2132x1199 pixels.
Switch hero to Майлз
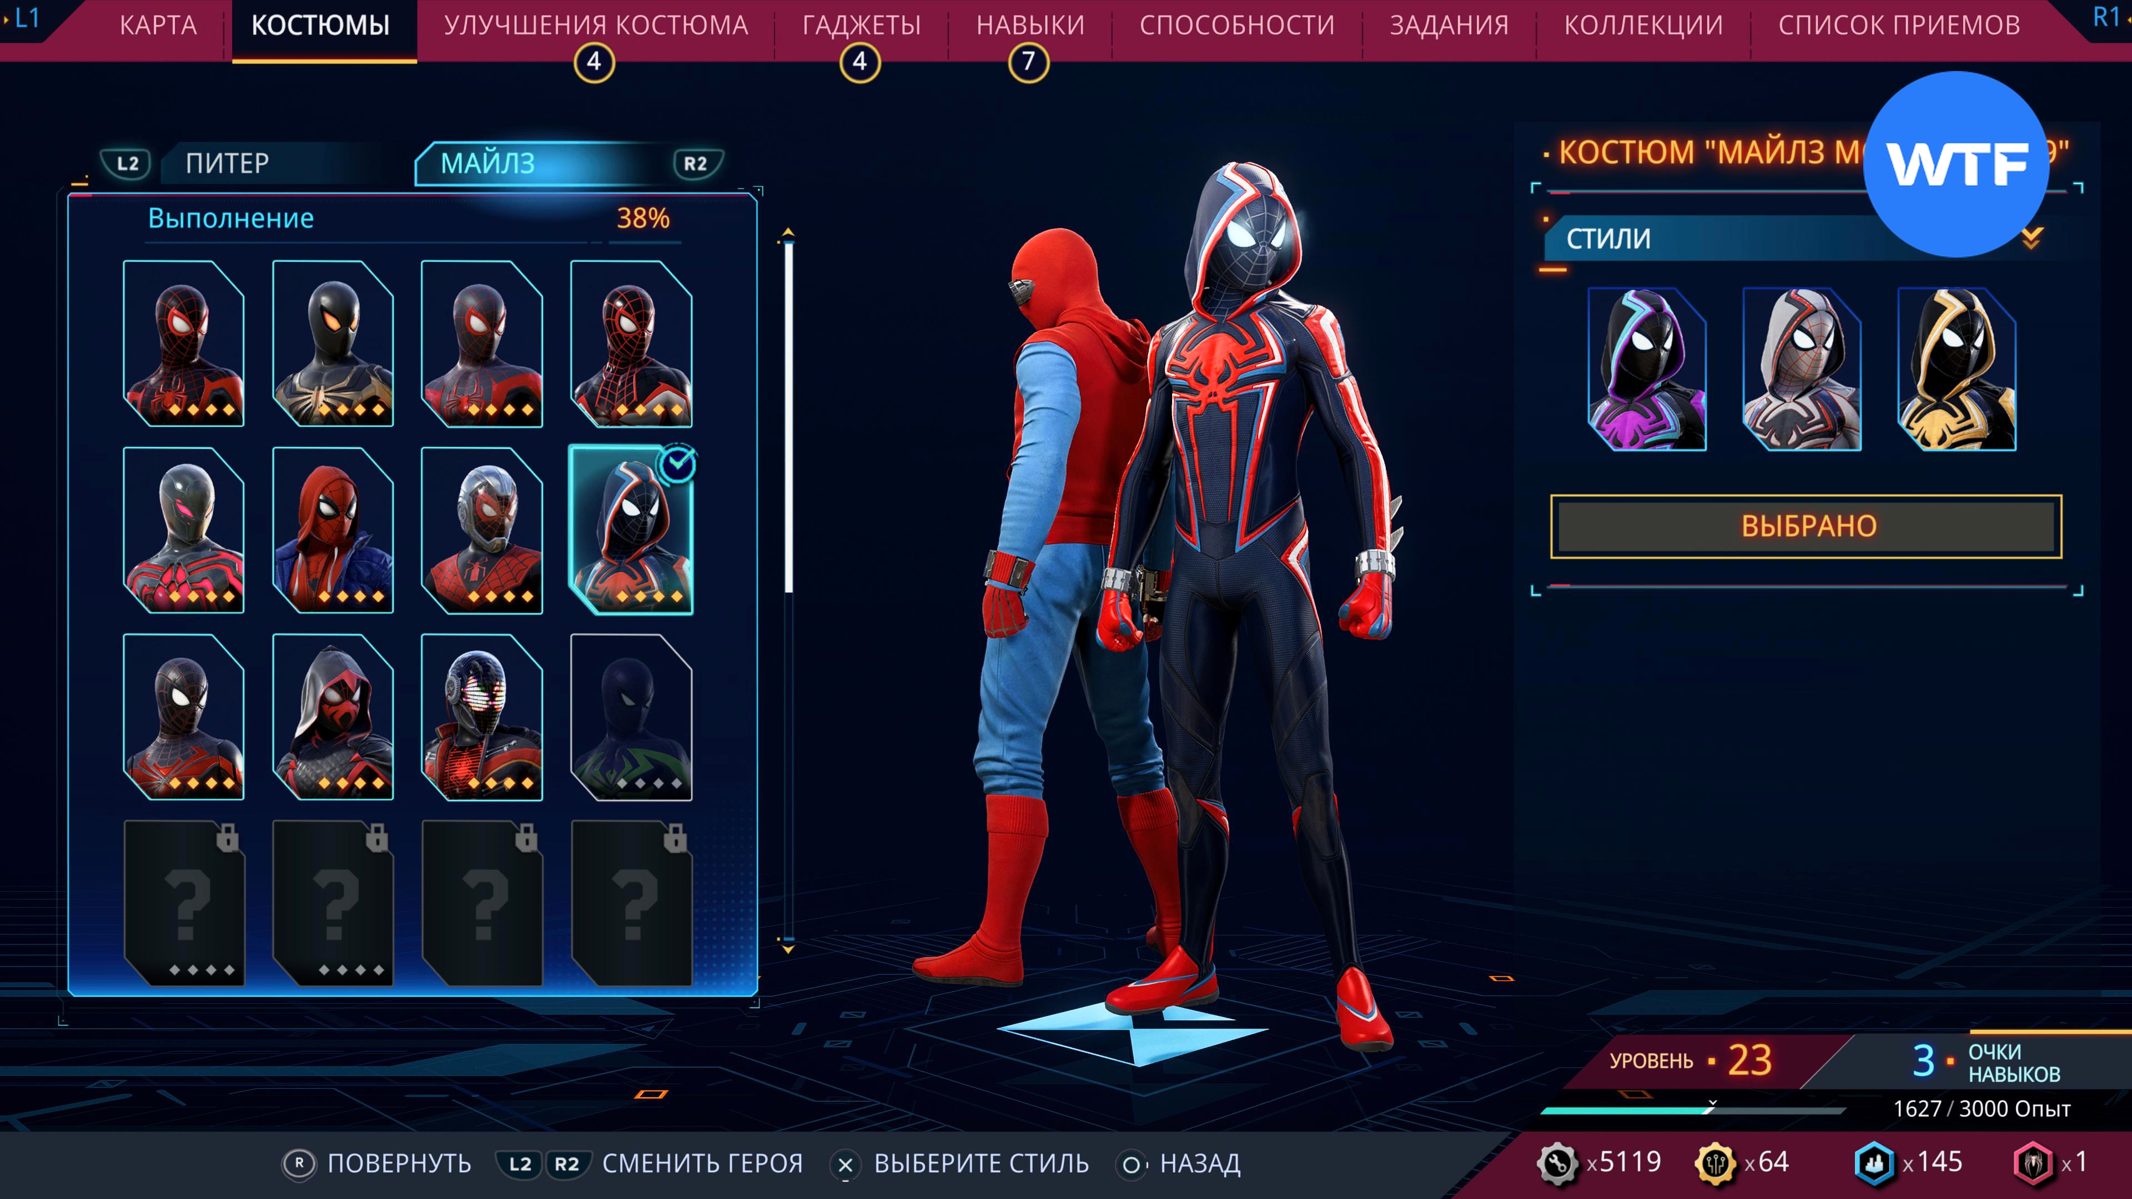pyautogui.click(x=489, y=163)
